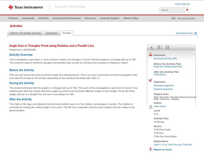Click the red Activities page heading

coord(16,26)
